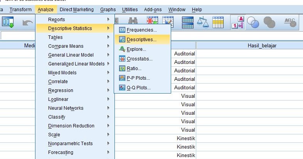Image resolution: width=303 pixels, height=159 pixels.
Task: Expand the Regression submenu
Action: tap(61, 90)
